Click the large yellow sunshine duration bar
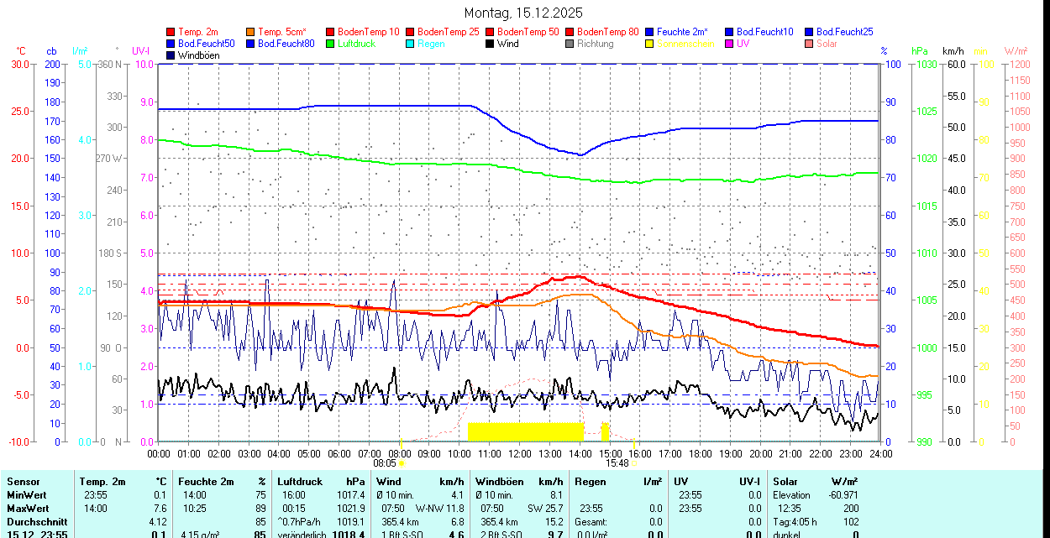This screenshot has width=1050, height=538. 525,431
